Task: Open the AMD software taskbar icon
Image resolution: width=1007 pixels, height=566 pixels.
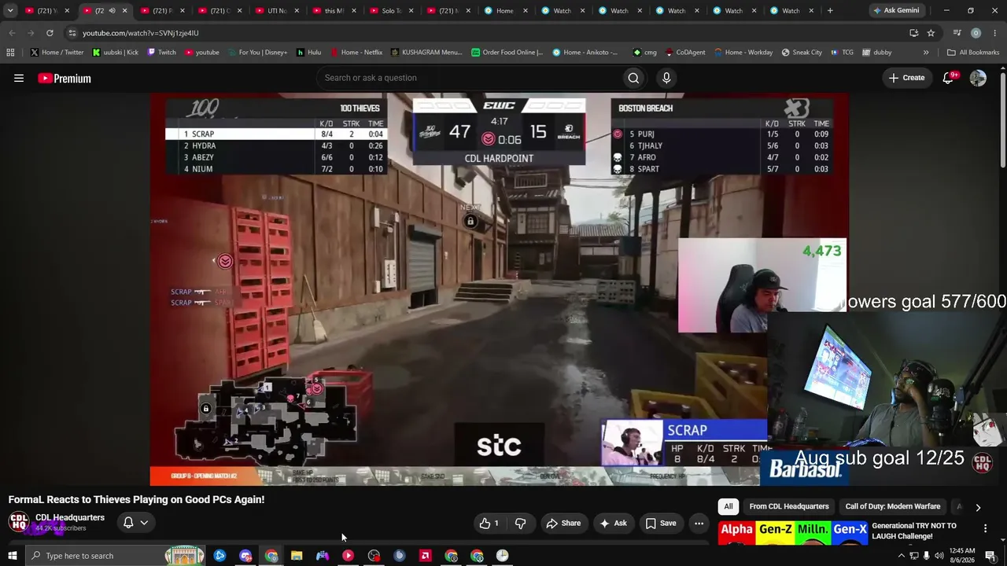Action: [426, 556]
